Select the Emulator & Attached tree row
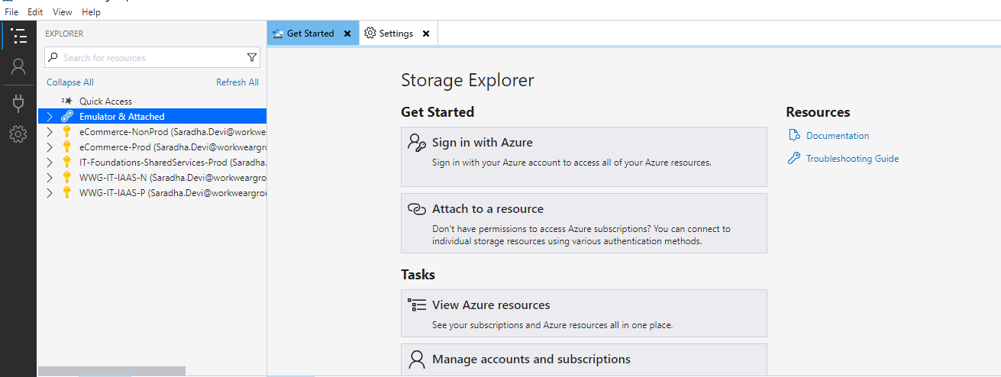 point(152,116)
